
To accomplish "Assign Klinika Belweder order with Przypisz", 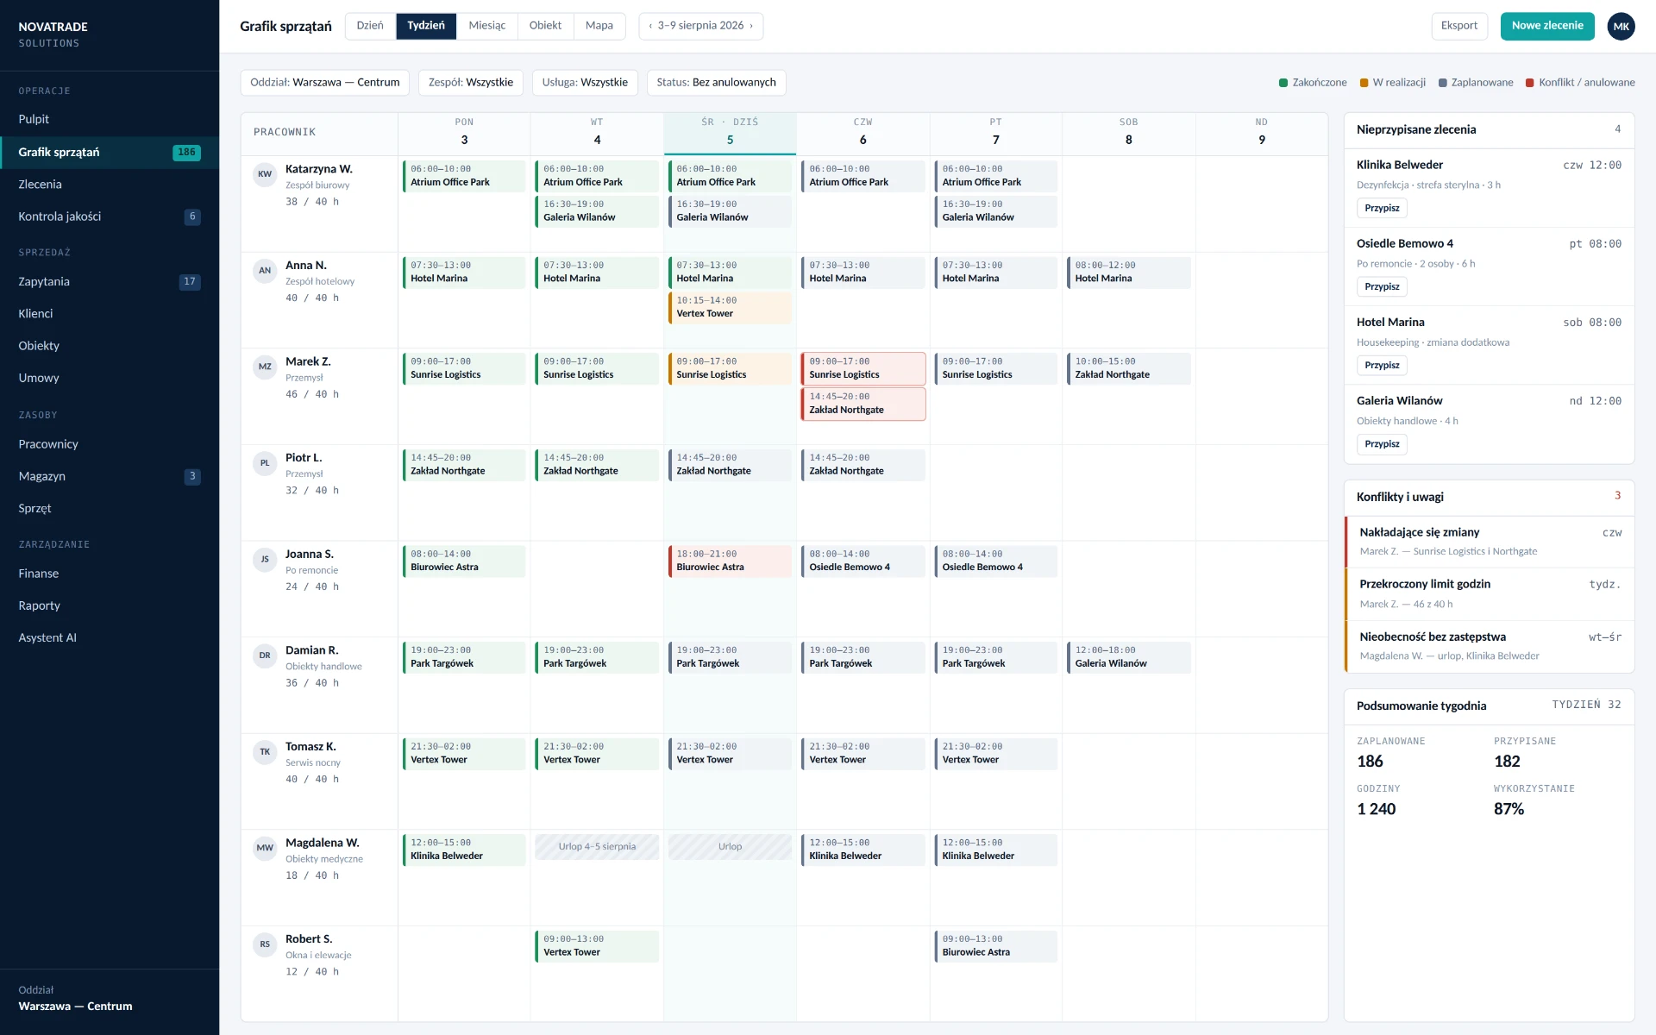I will click(1382, 208).
